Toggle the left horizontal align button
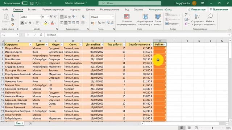This screenshot has height=130, width=232. click(62, 23)
